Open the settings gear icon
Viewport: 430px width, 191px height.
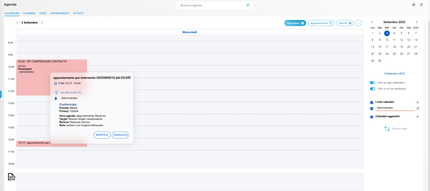pos(414,5)
